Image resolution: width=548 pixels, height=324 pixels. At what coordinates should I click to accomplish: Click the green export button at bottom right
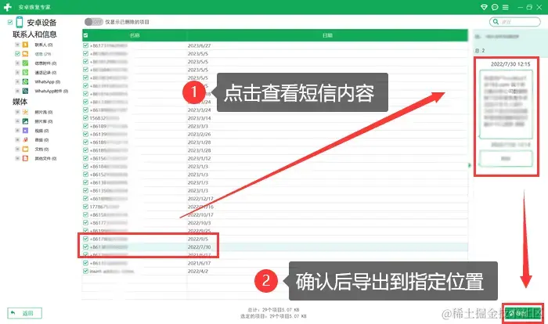coord(522,313)
